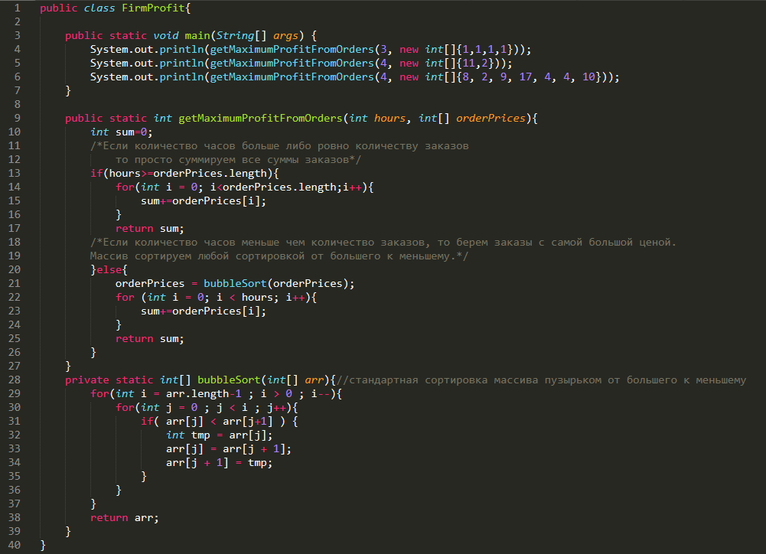Click the bubbleSort call on line 21

pyautogui.click(x=235, y=283)
